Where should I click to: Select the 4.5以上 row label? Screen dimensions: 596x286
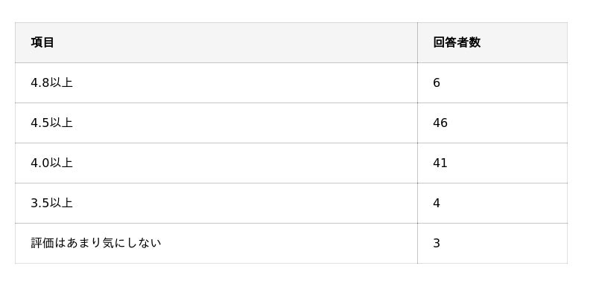click(x=51, y=123)
